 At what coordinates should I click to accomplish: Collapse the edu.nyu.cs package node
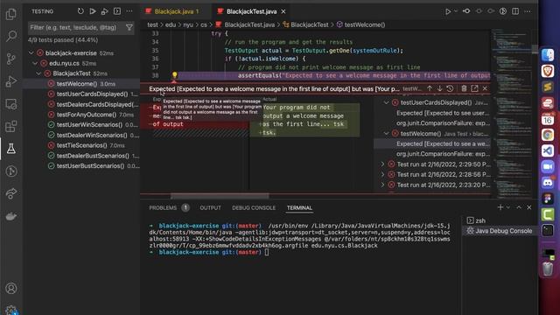35,63
